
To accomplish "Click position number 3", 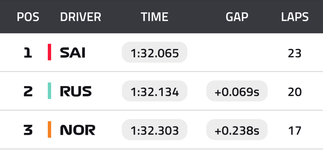I will pos(28,130).
